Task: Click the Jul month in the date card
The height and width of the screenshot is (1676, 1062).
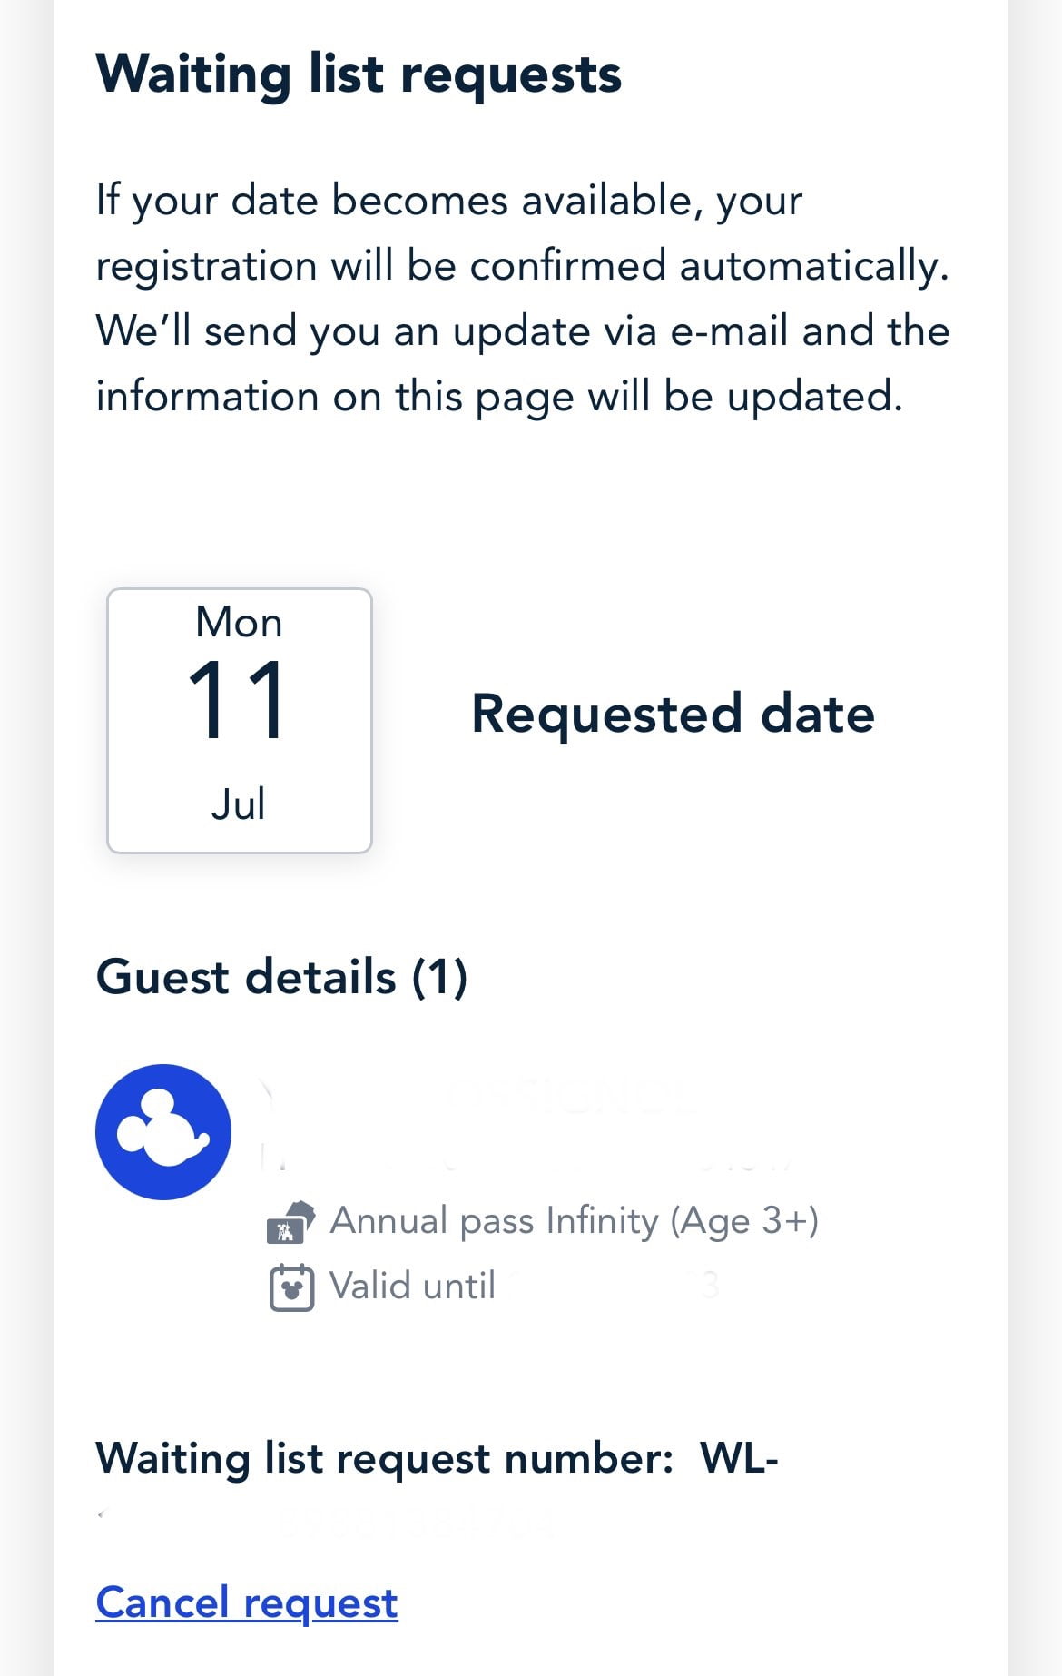Action: [x=238, y=804]
